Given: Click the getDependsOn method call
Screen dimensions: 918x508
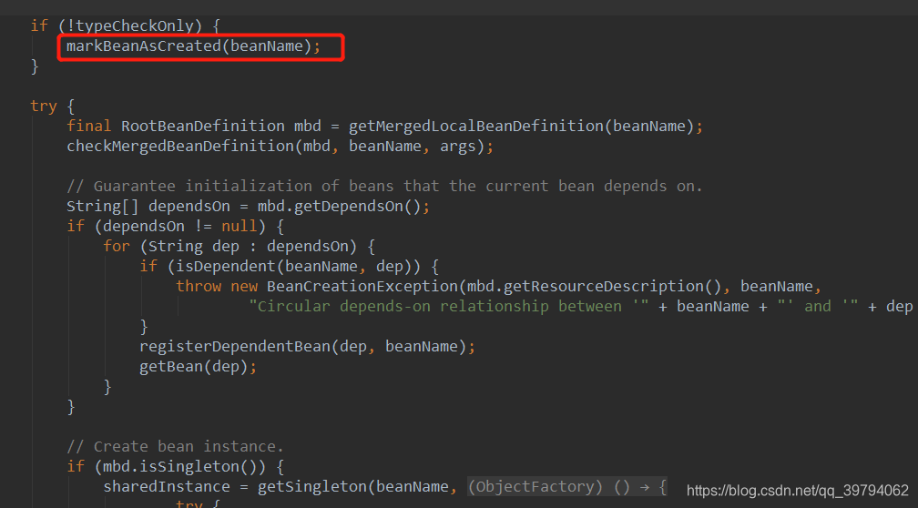Looking at the screenshot, I should pos(348,206).
